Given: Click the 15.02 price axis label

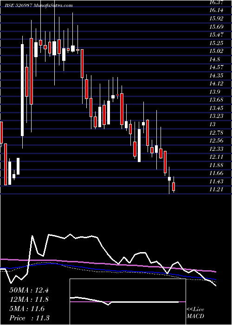Looking at the screenshot, I should [x=217, y=51].
